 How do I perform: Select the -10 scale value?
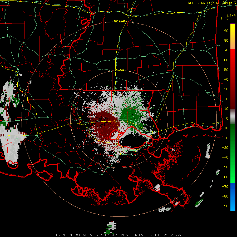tap(225, 128)
